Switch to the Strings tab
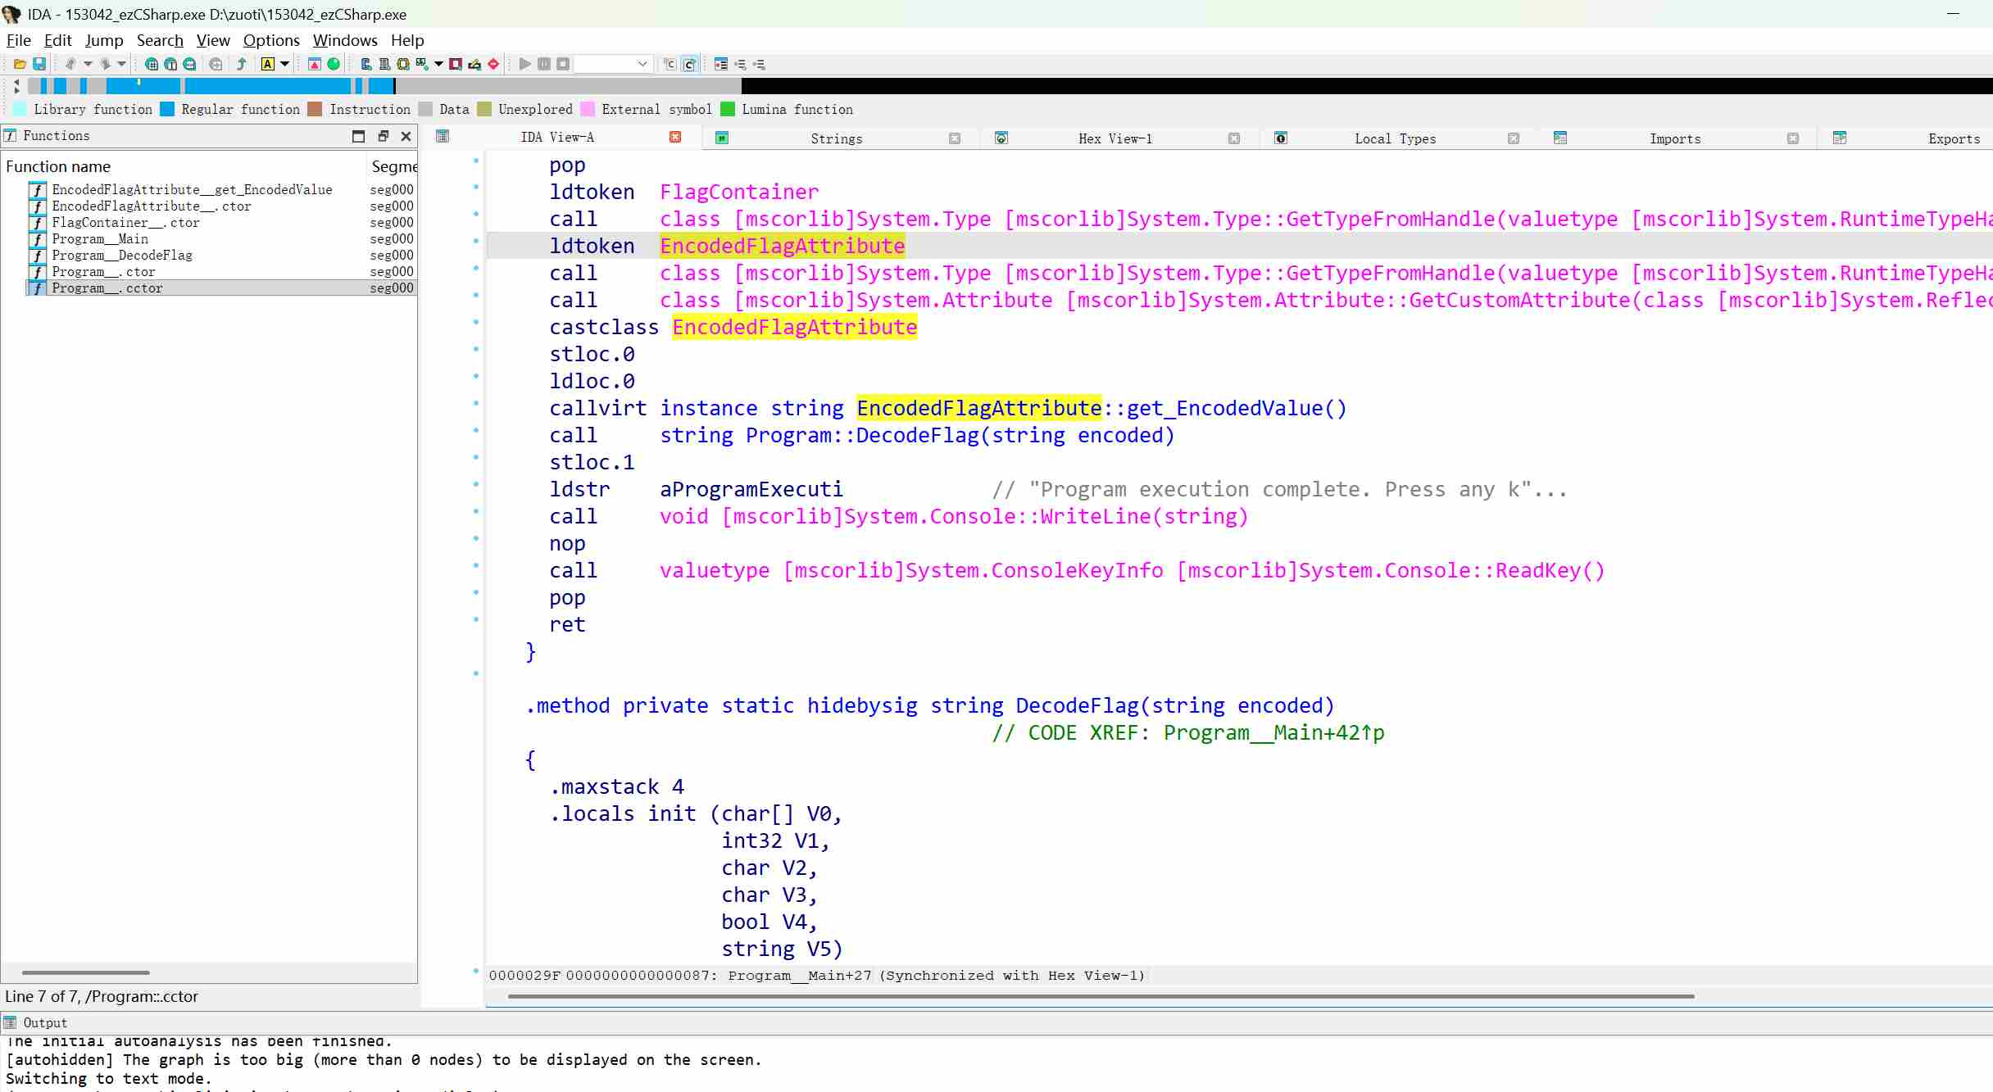1993x1092 pixels. 836,138
